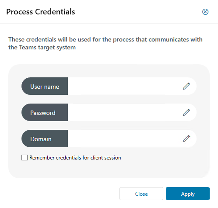Select the dark Password label
Screen dimensions: 218x208
45,112
